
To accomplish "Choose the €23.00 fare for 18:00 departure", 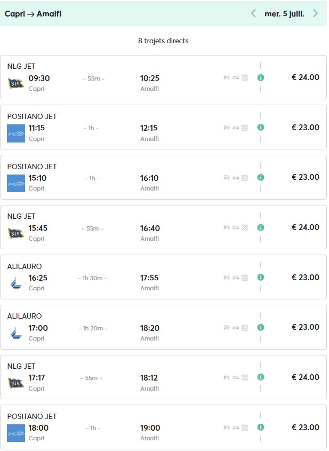I will point(305,427).
